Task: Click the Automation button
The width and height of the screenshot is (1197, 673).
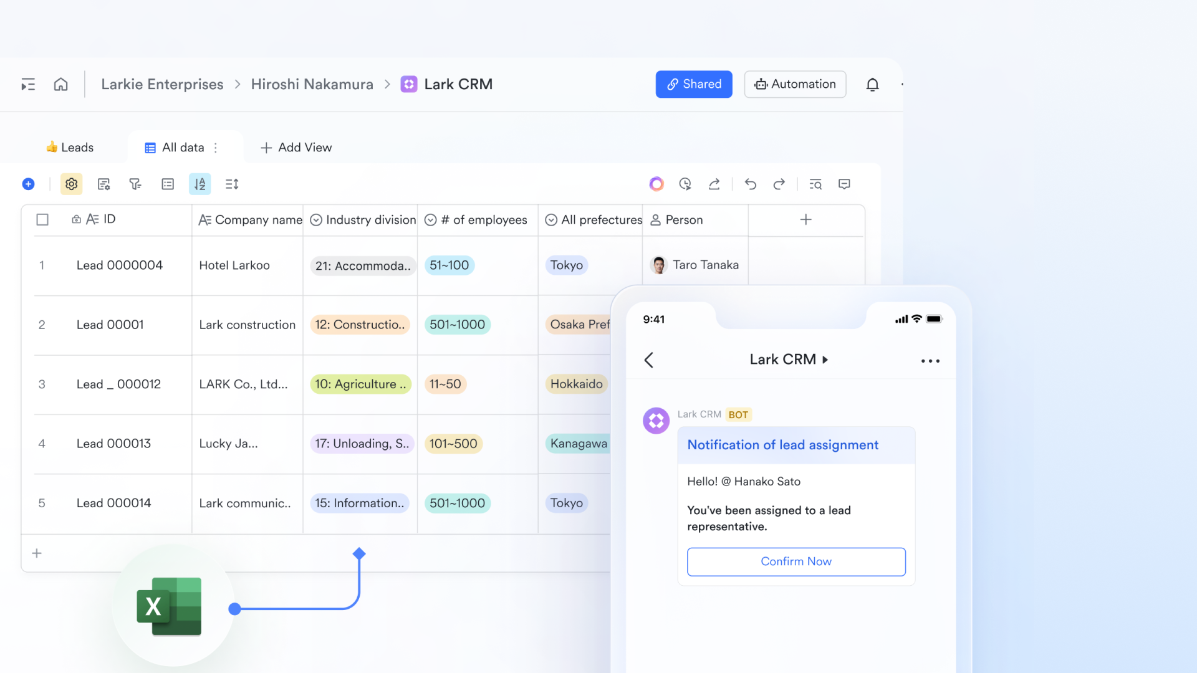Action: point(795,84)
